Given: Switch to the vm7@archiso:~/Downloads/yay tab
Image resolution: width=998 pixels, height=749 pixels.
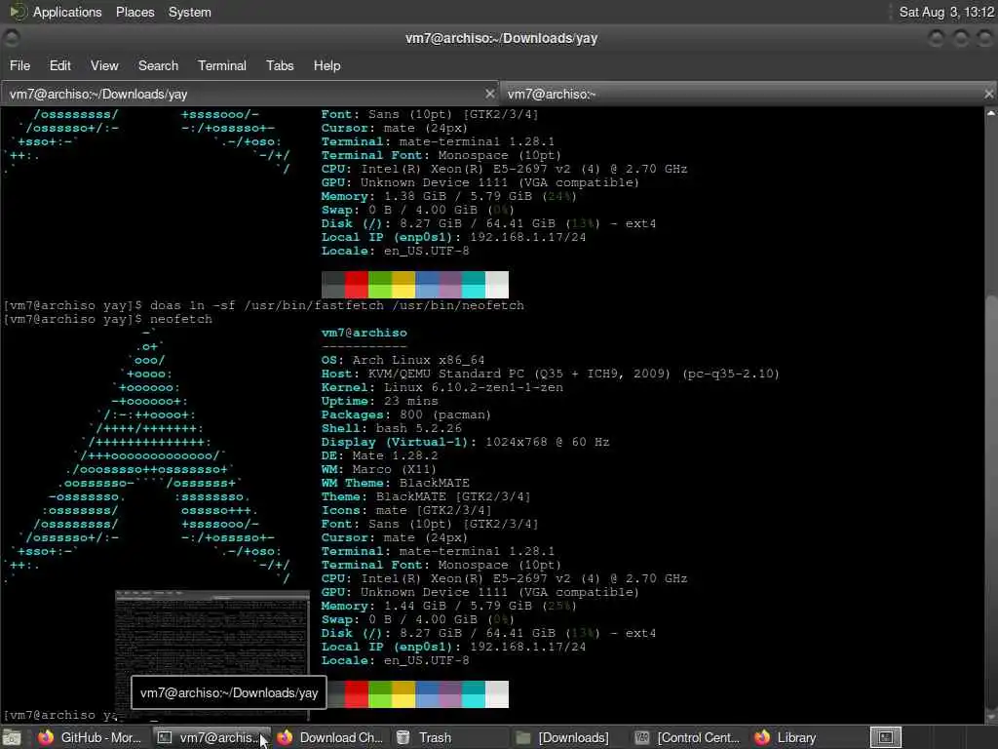Looking at the screenshot, I should [x=249, y=95].
